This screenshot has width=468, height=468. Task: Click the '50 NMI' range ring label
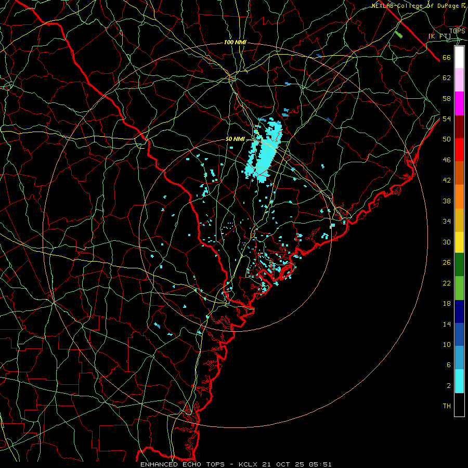[235, 139]
